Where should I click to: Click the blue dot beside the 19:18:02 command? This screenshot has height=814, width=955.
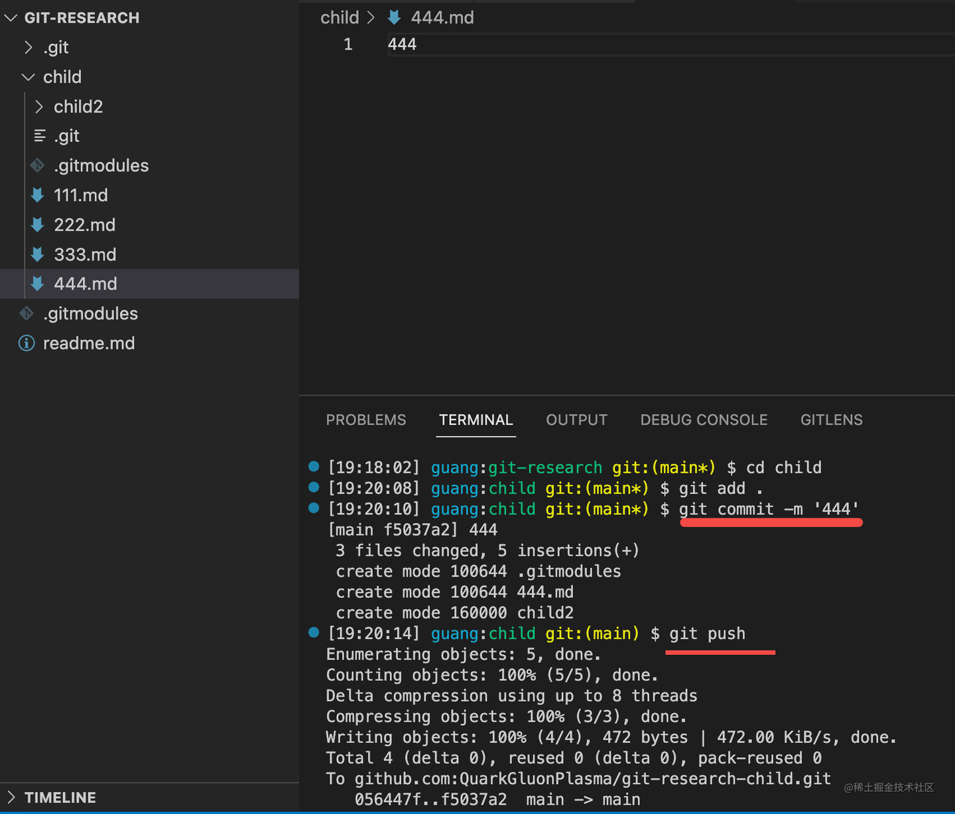313,466
